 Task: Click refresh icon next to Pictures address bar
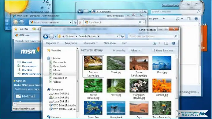pyautogui.click(x=122, y=36)
